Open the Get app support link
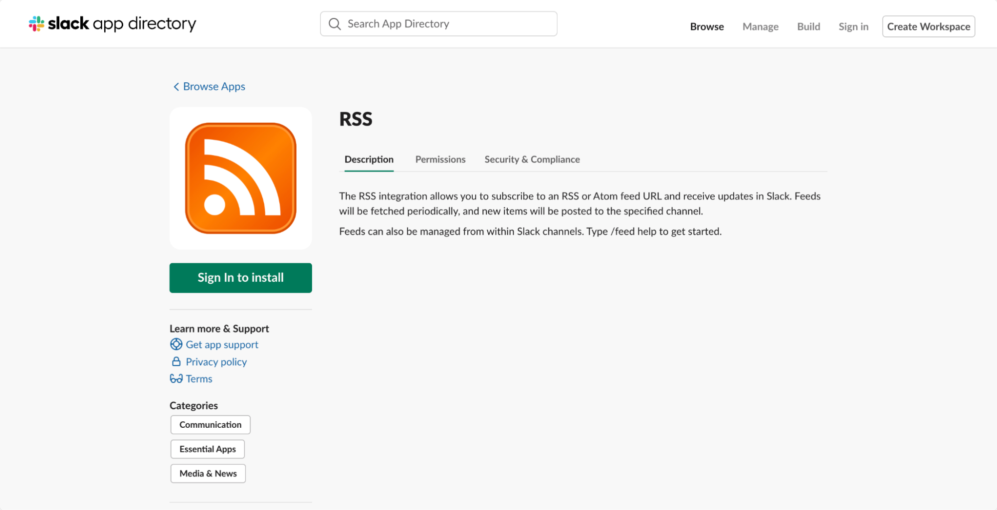The image size is (997, 510). click(222, 344)
